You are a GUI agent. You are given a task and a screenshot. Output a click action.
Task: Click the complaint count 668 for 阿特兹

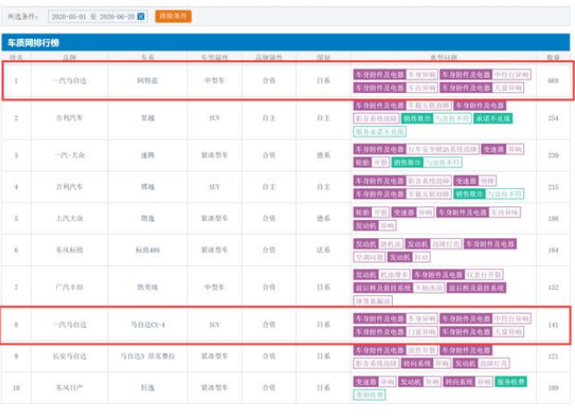tap(553, 81)
